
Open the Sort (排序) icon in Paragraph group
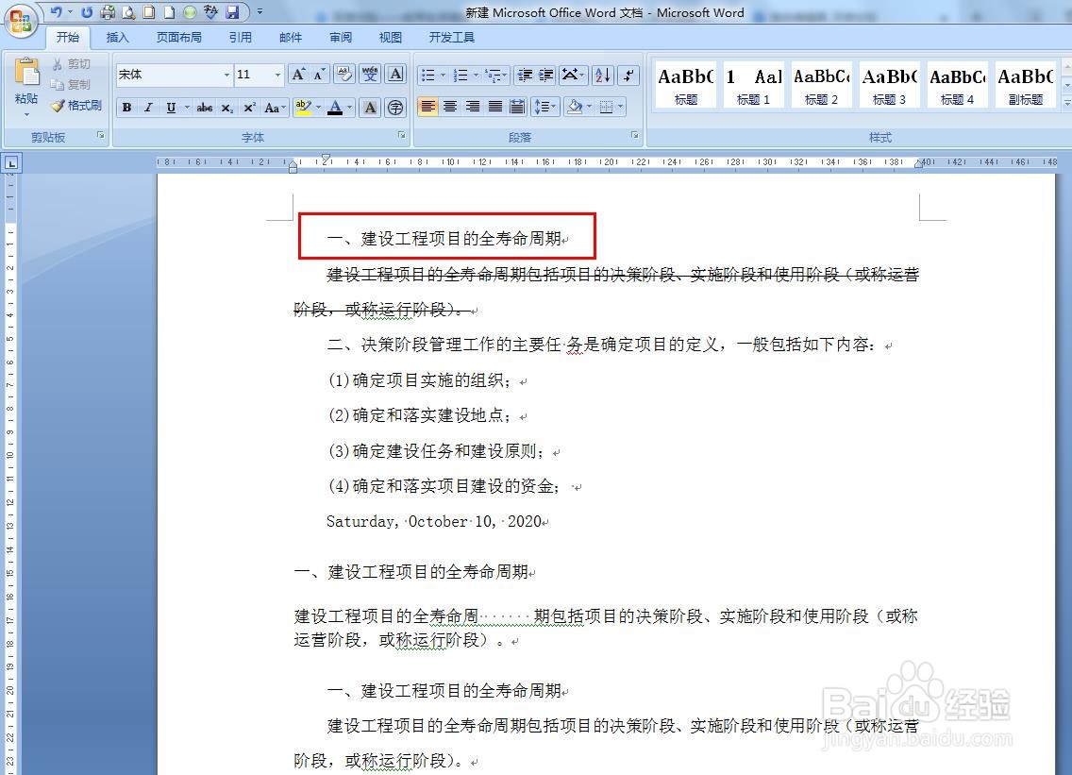(601, 74)
